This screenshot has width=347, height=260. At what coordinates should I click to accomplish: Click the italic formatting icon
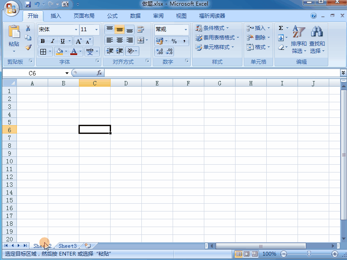point(52,41)
